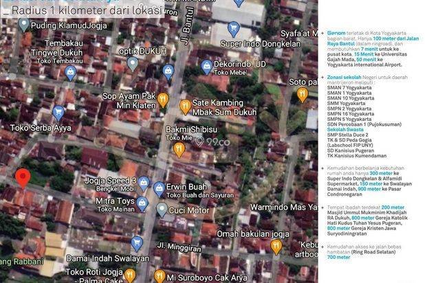Click the Toko Roti Jogja restaurant pin
Viewport: 425px width, 283px height.
pos(130,275)
